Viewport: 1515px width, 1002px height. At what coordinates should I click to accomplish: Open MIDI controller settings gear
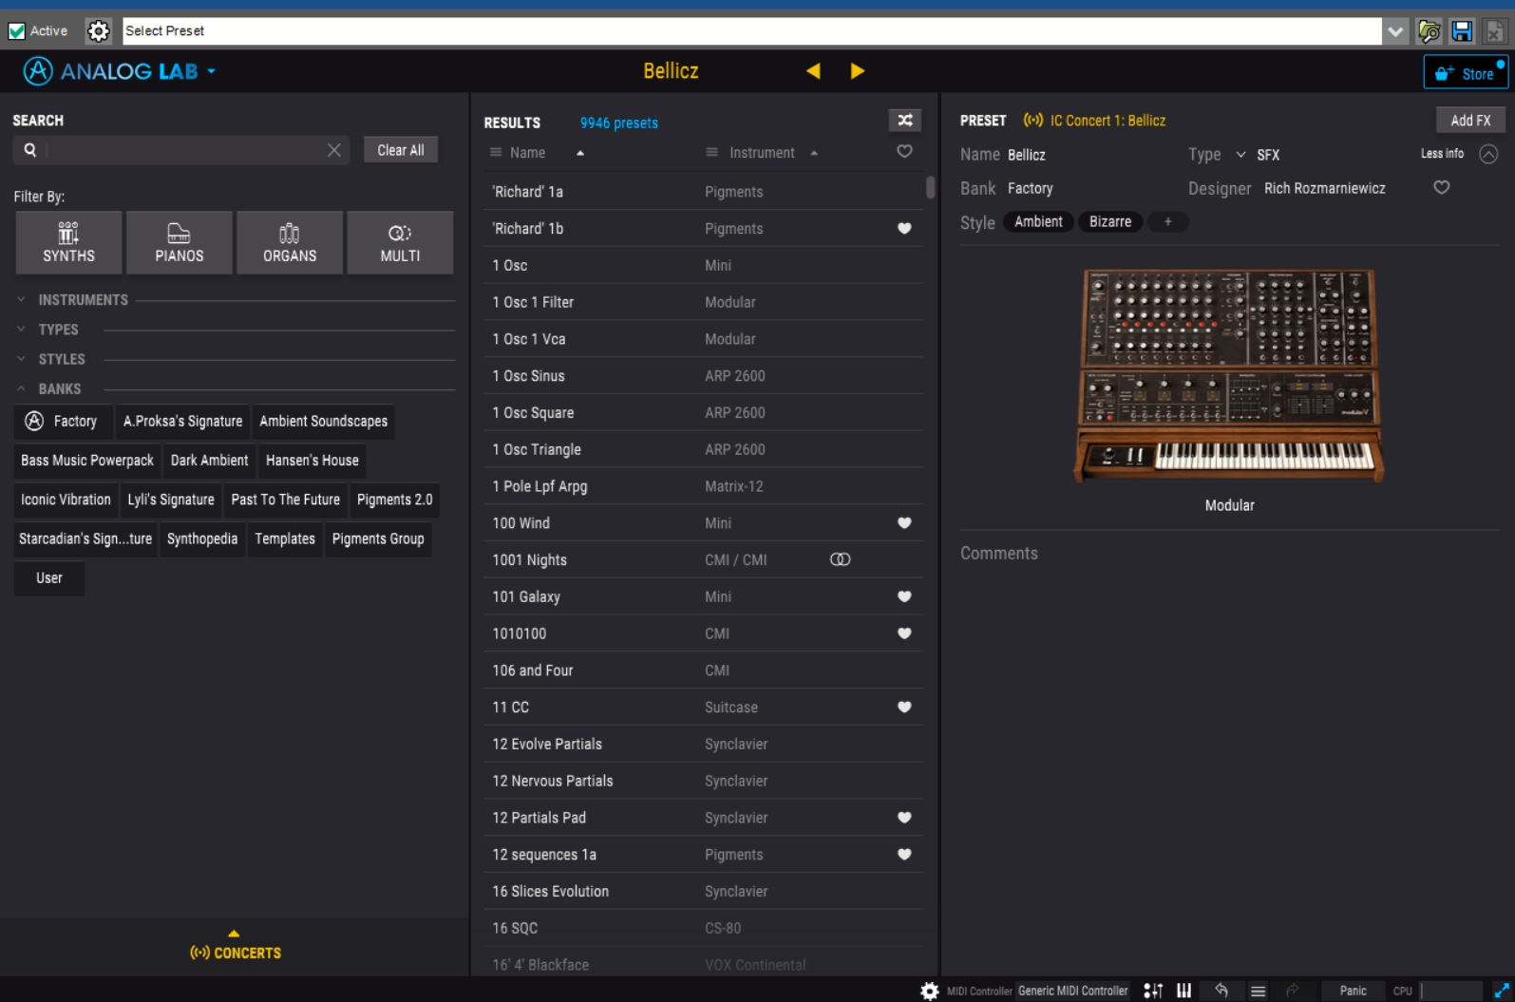[x=930, y=991]
